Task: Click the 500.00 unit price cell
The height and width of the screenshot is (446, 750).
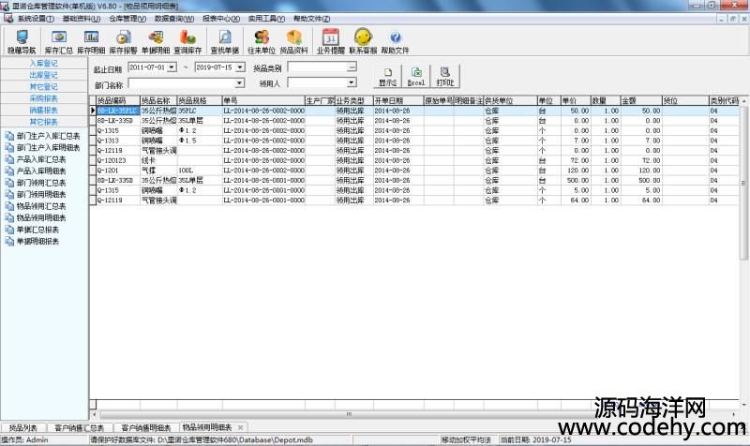Action: coord(576,180)
